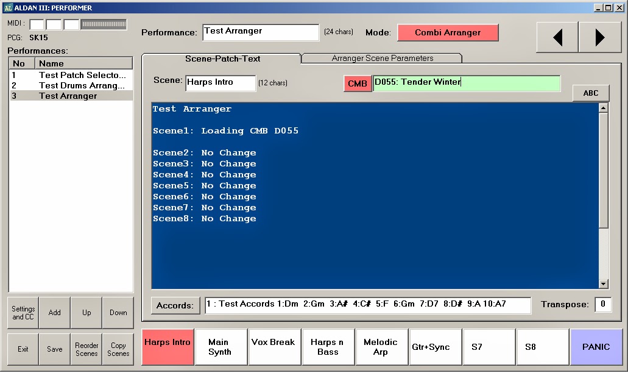This screenshot has height=373, width=628.
Task: Click the Combi Arranger mode button
Action: pyautogui.click(x=448, y=32)
